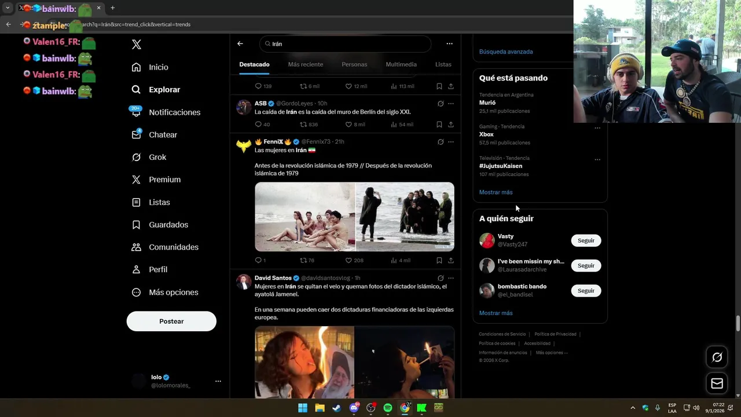This screenshot has height=417, width=741.
Task: Switch to Destacado tab
Action: pos(254,64)
